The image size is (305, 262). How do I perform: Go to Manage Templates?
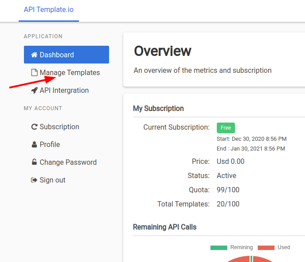[x=66, y=72]
